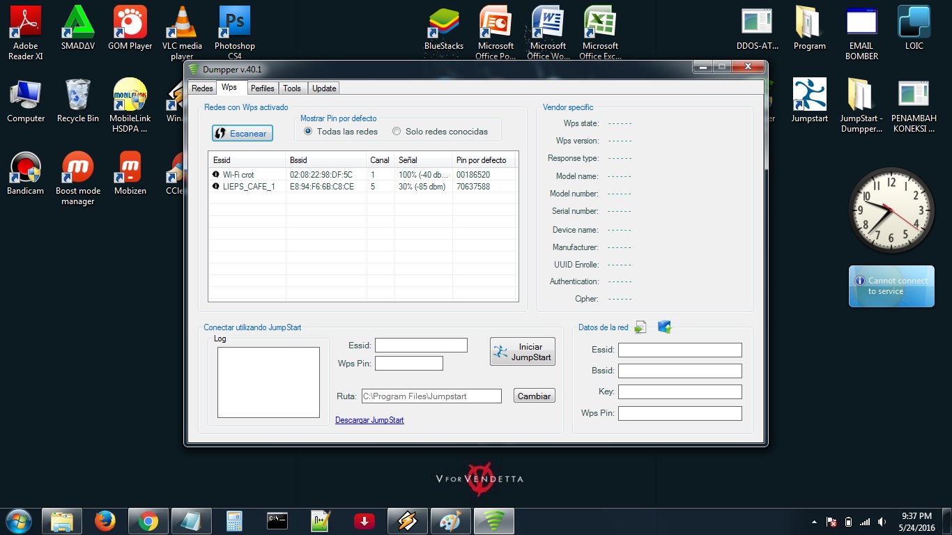The width and height of the screenshot is (952, 535).
Task: Select the EMAIL BOMBER desktop icon
Action: [x=862, y=33]
